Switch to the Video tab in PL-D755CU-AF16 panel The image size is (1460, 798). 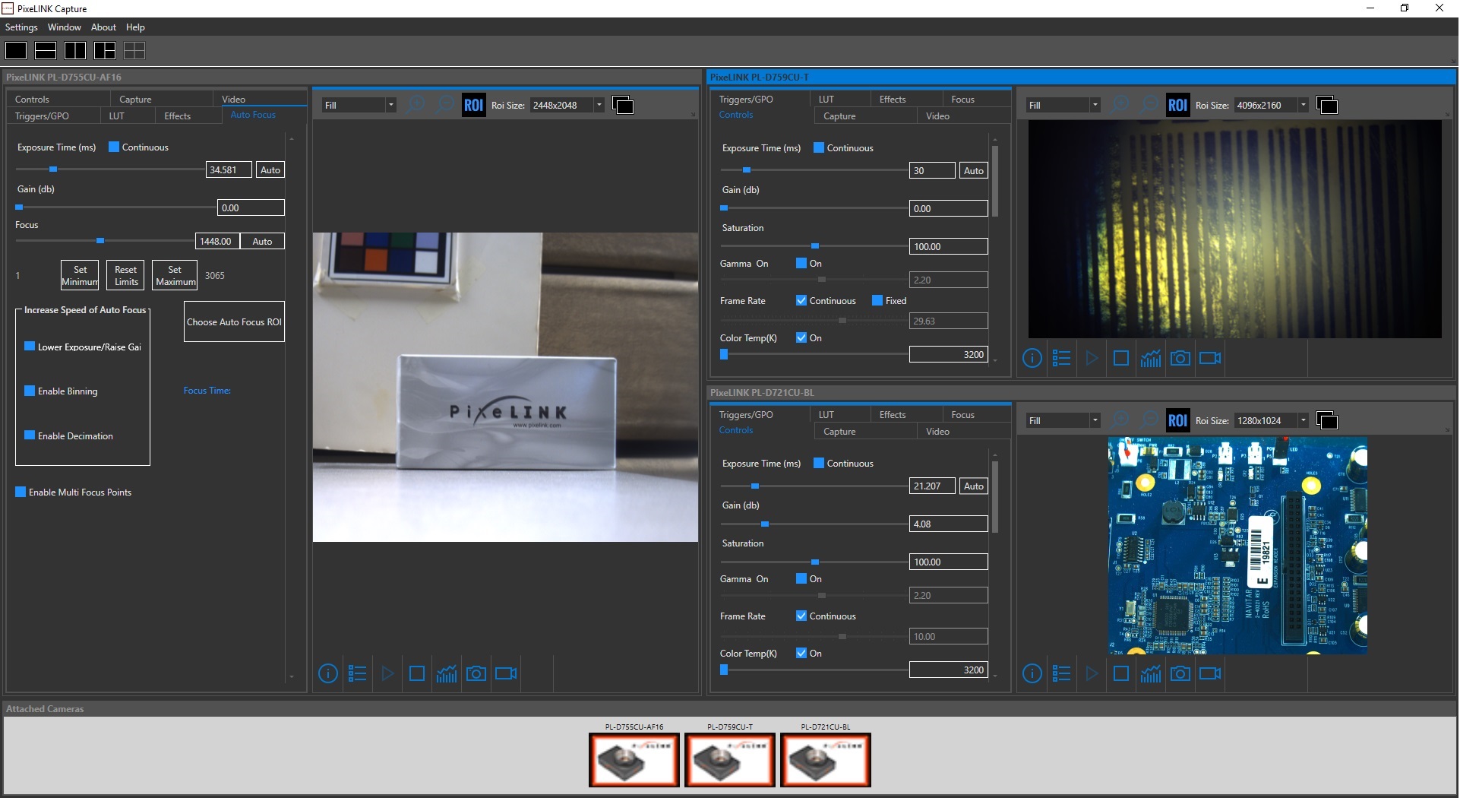pyautogui.click(x=234, y=100)
